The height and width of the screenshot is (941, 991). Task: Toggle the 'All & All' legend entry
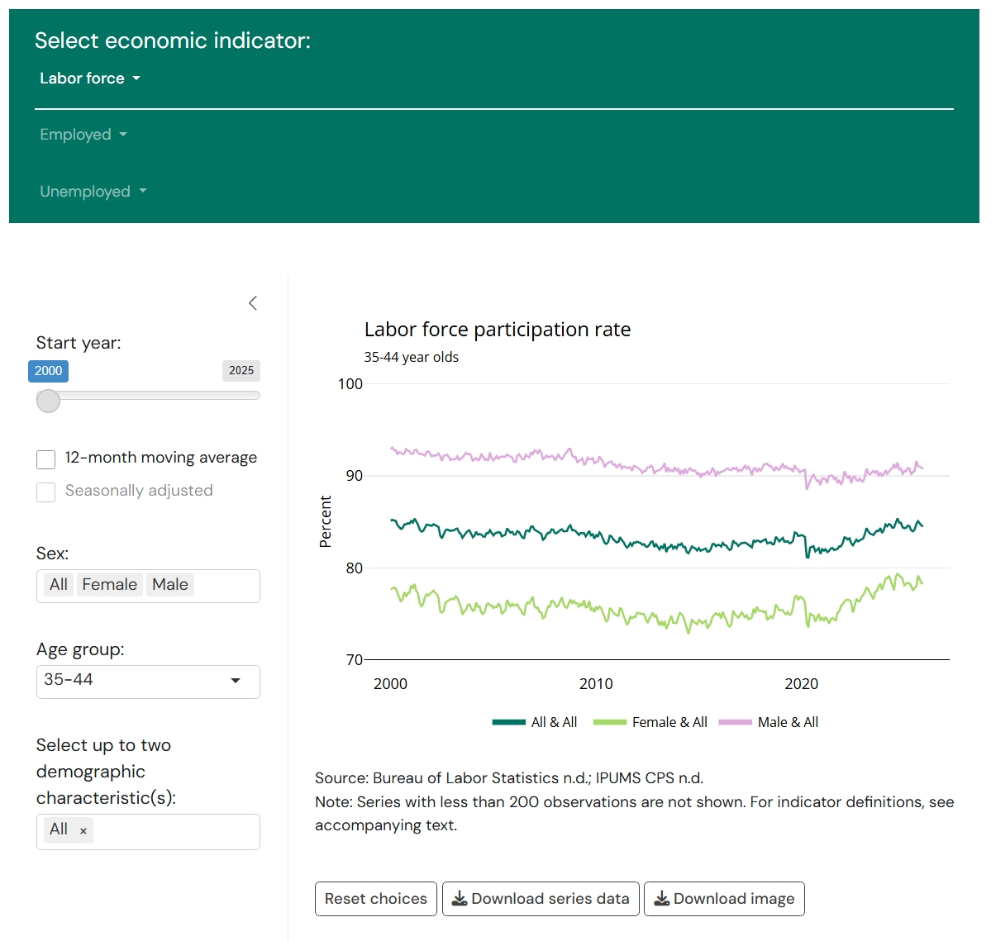535,722
